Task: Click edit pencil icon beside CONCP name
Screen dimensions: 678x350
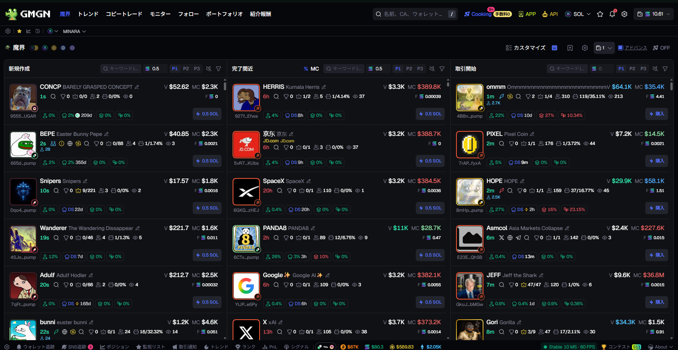Action: [x=137, y=87]
